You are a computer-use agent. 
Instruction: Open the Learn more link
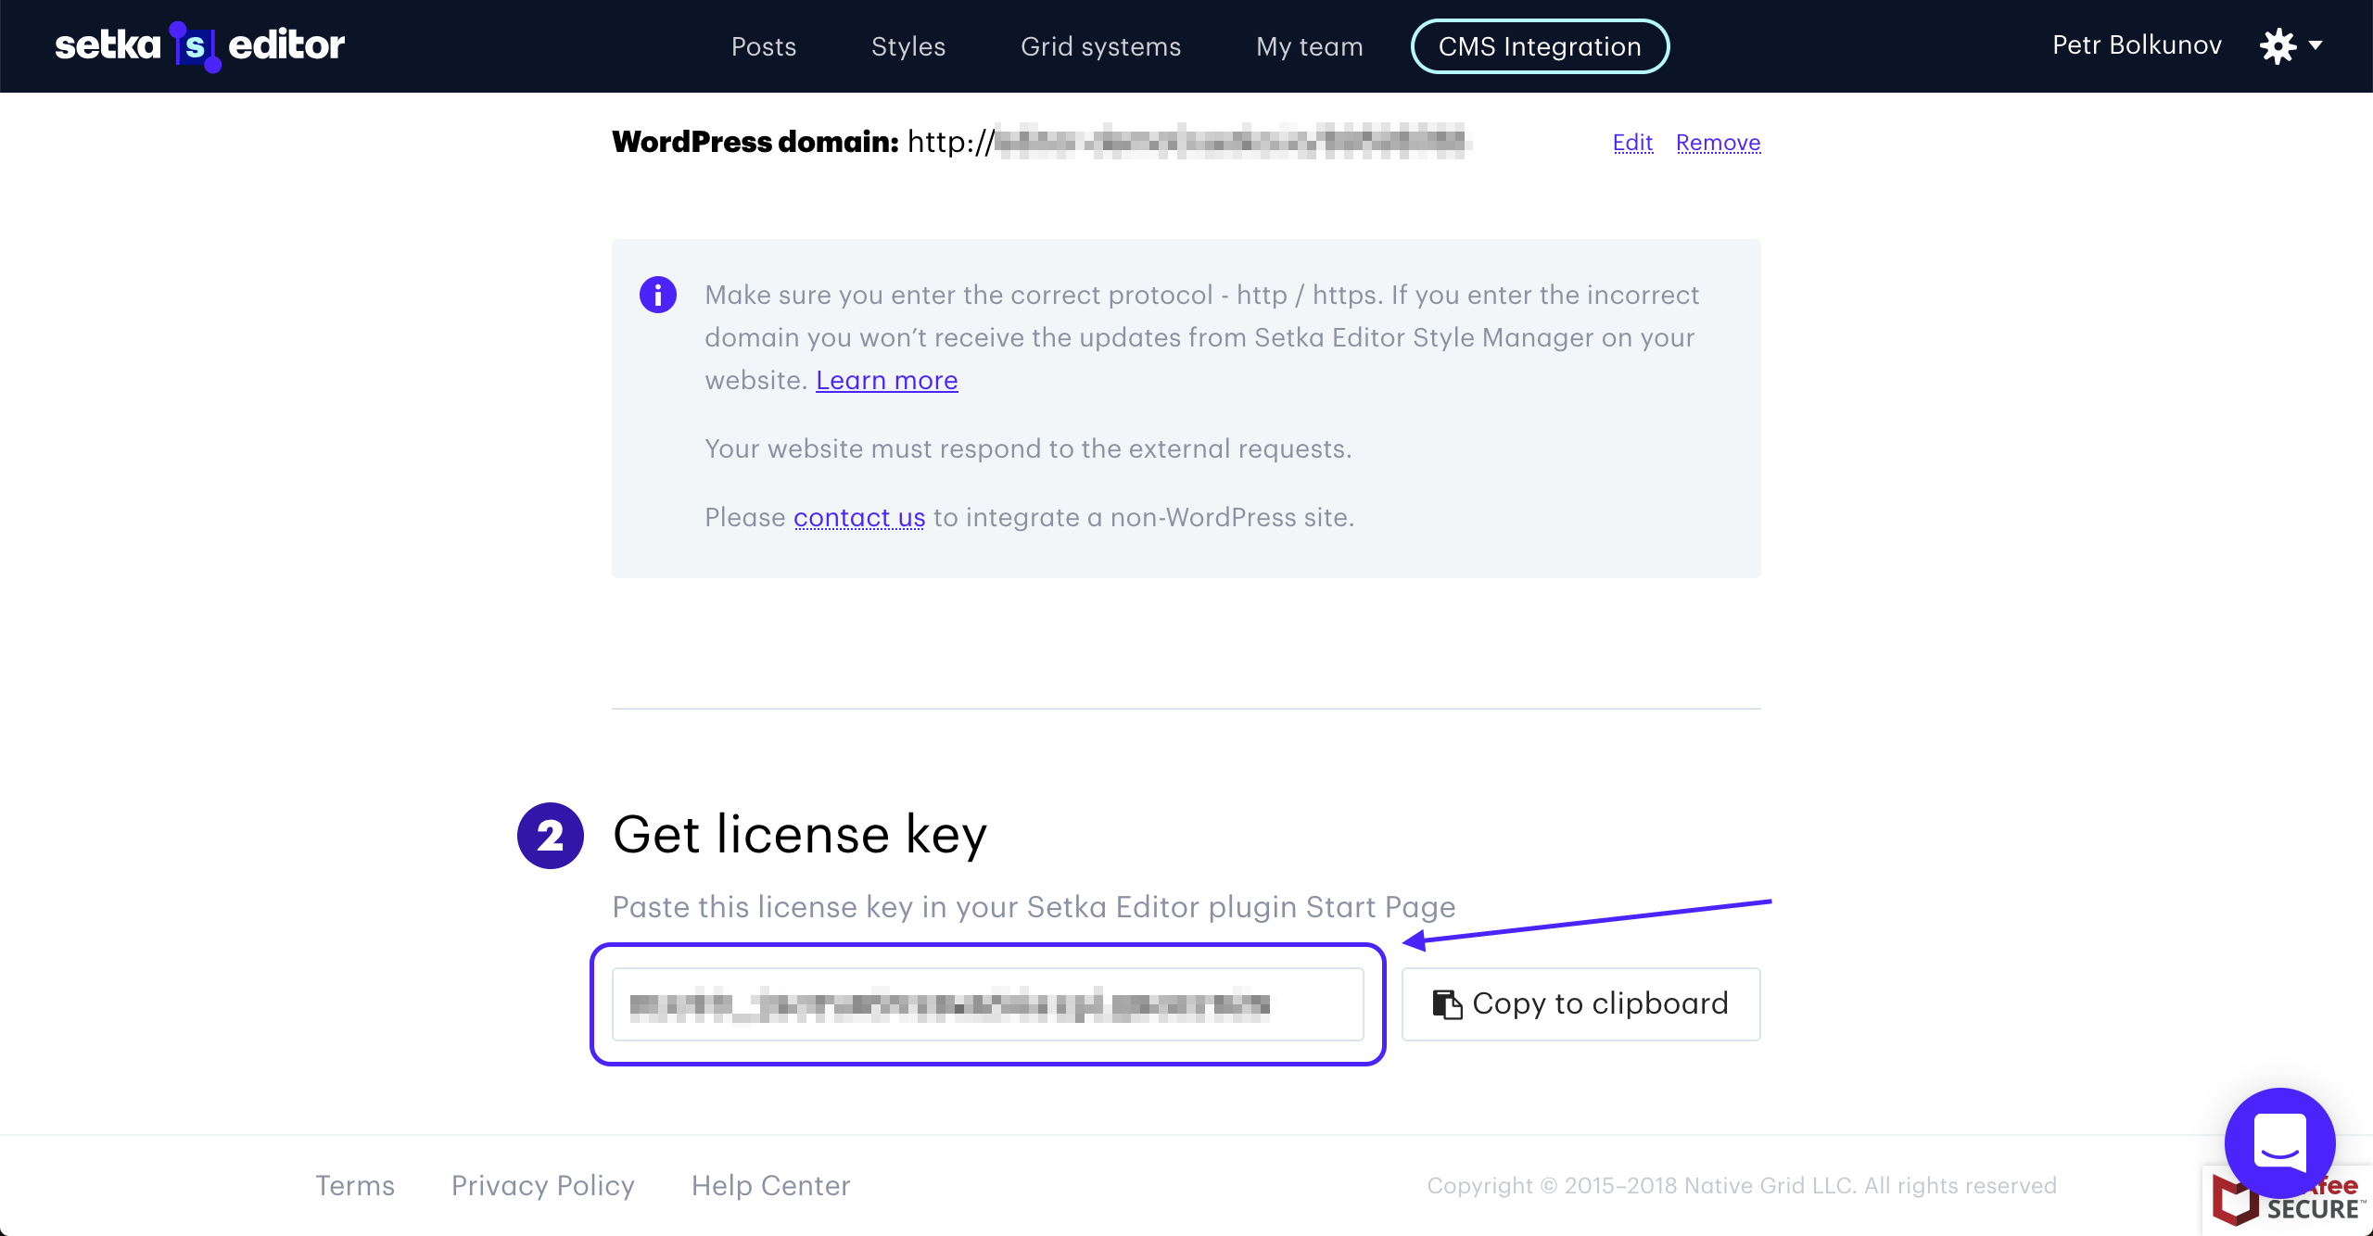pyautogui.click(x=887, y=380)
